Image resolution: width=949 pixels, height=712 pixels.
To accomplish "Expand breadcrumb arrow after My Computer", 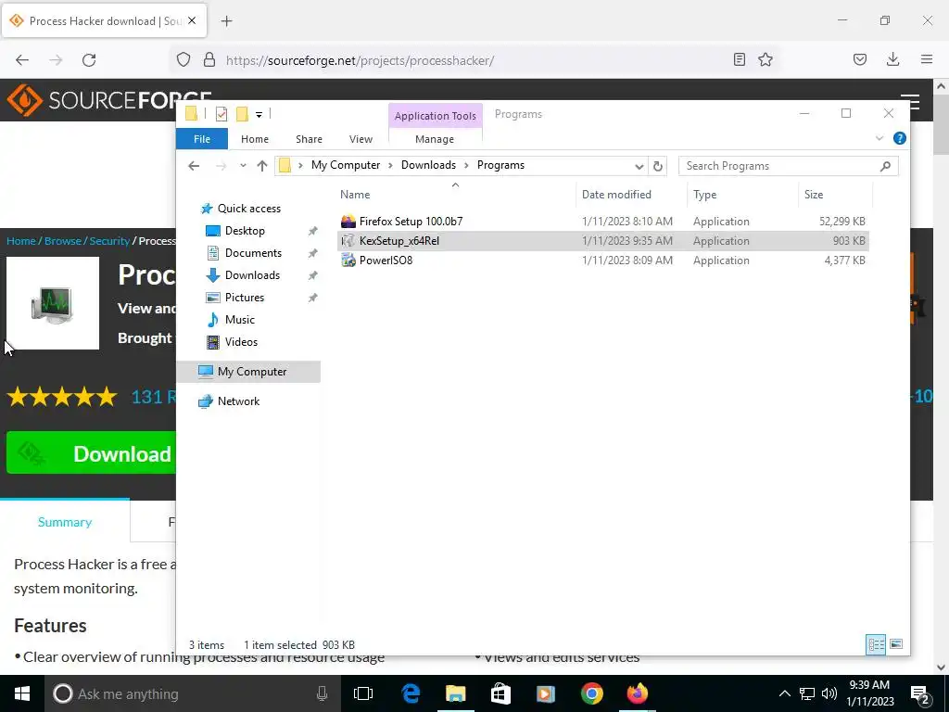I will (391, 165).
